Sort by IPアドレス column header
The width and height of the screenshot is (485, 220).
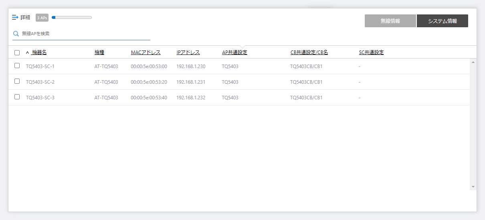pyautogui.click(x=188, y=52)
